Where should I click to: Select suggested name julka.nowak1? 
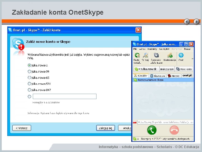[x=29, y=65]
